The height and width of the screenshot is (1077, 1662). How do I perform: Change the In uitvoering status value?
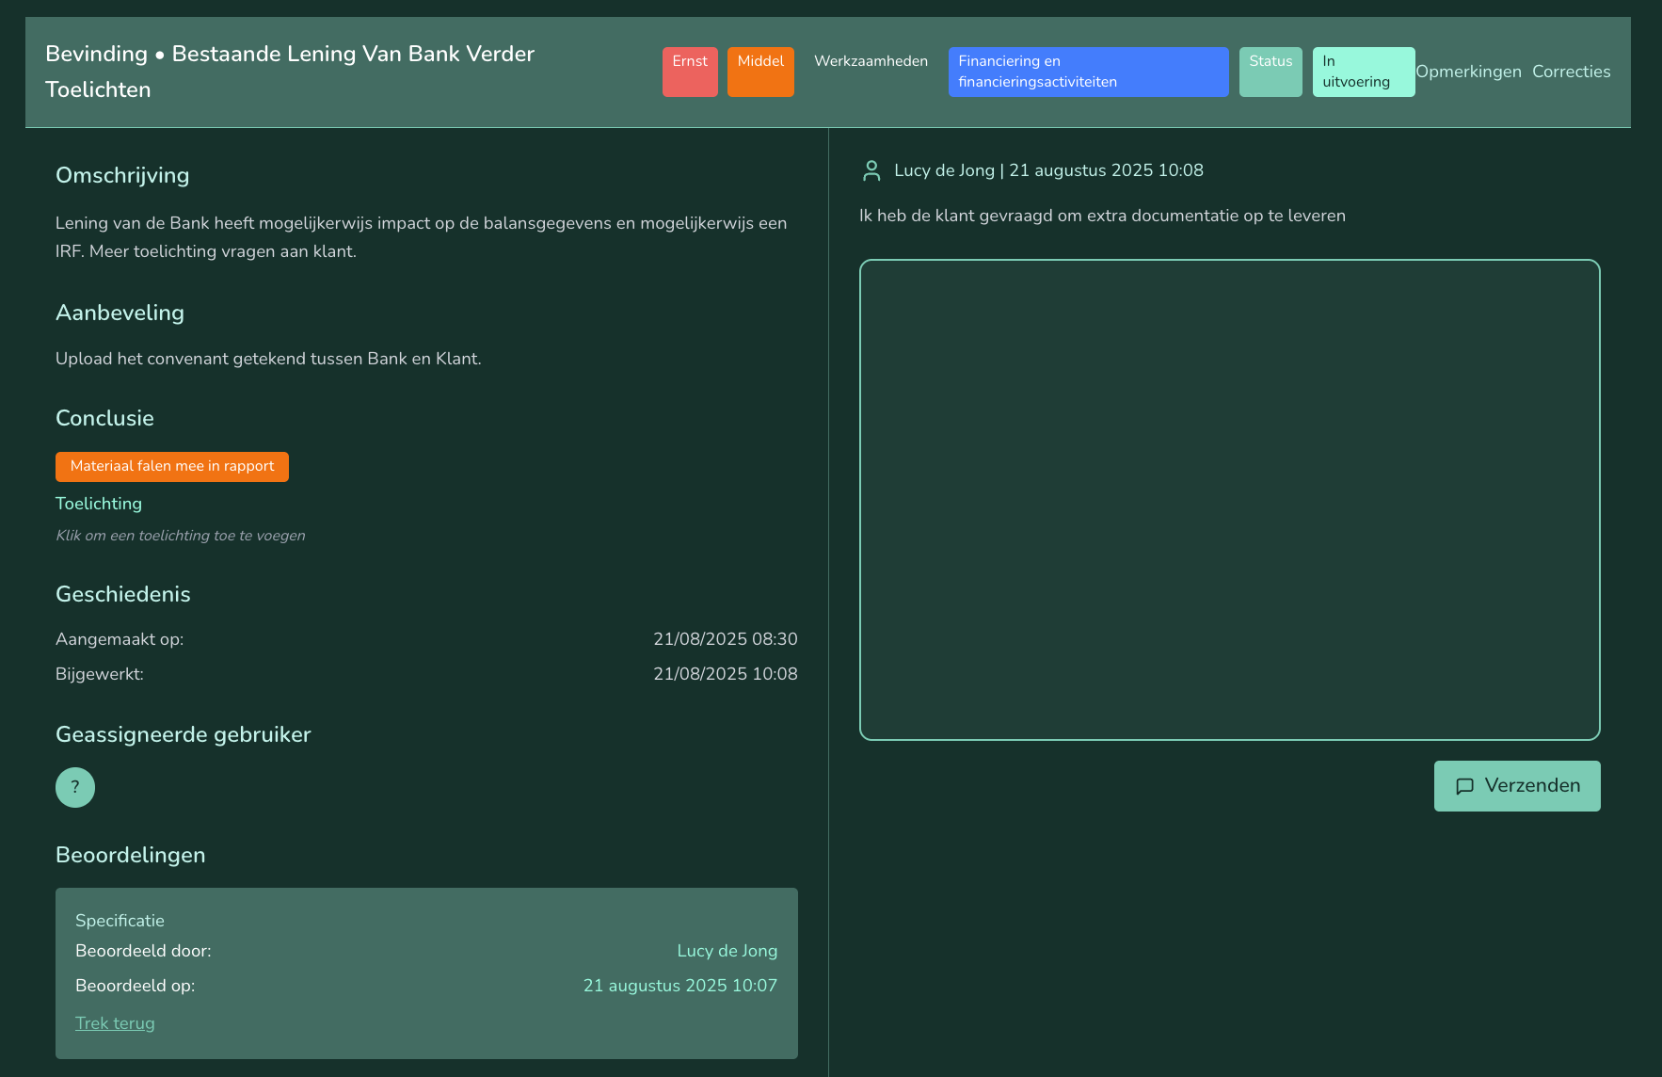(1363, 72)
